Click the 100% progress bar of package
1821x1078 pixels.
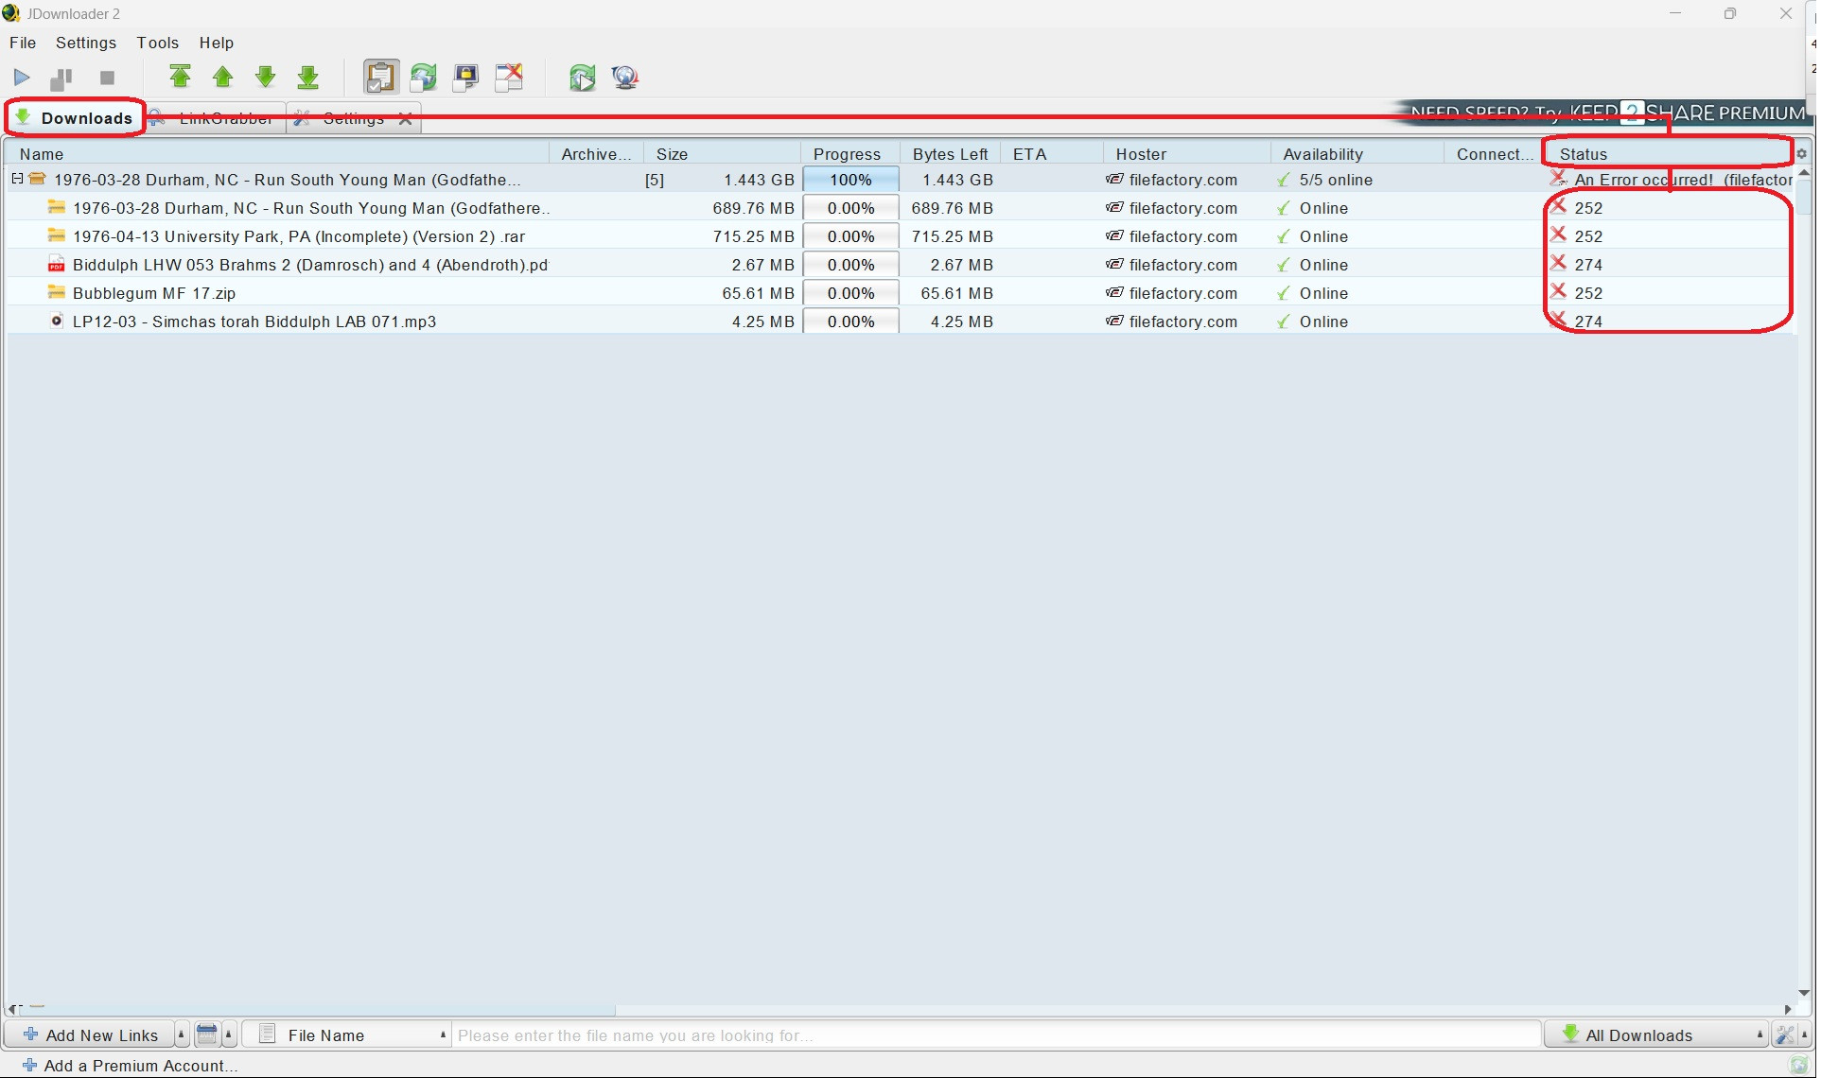(850, 180)
